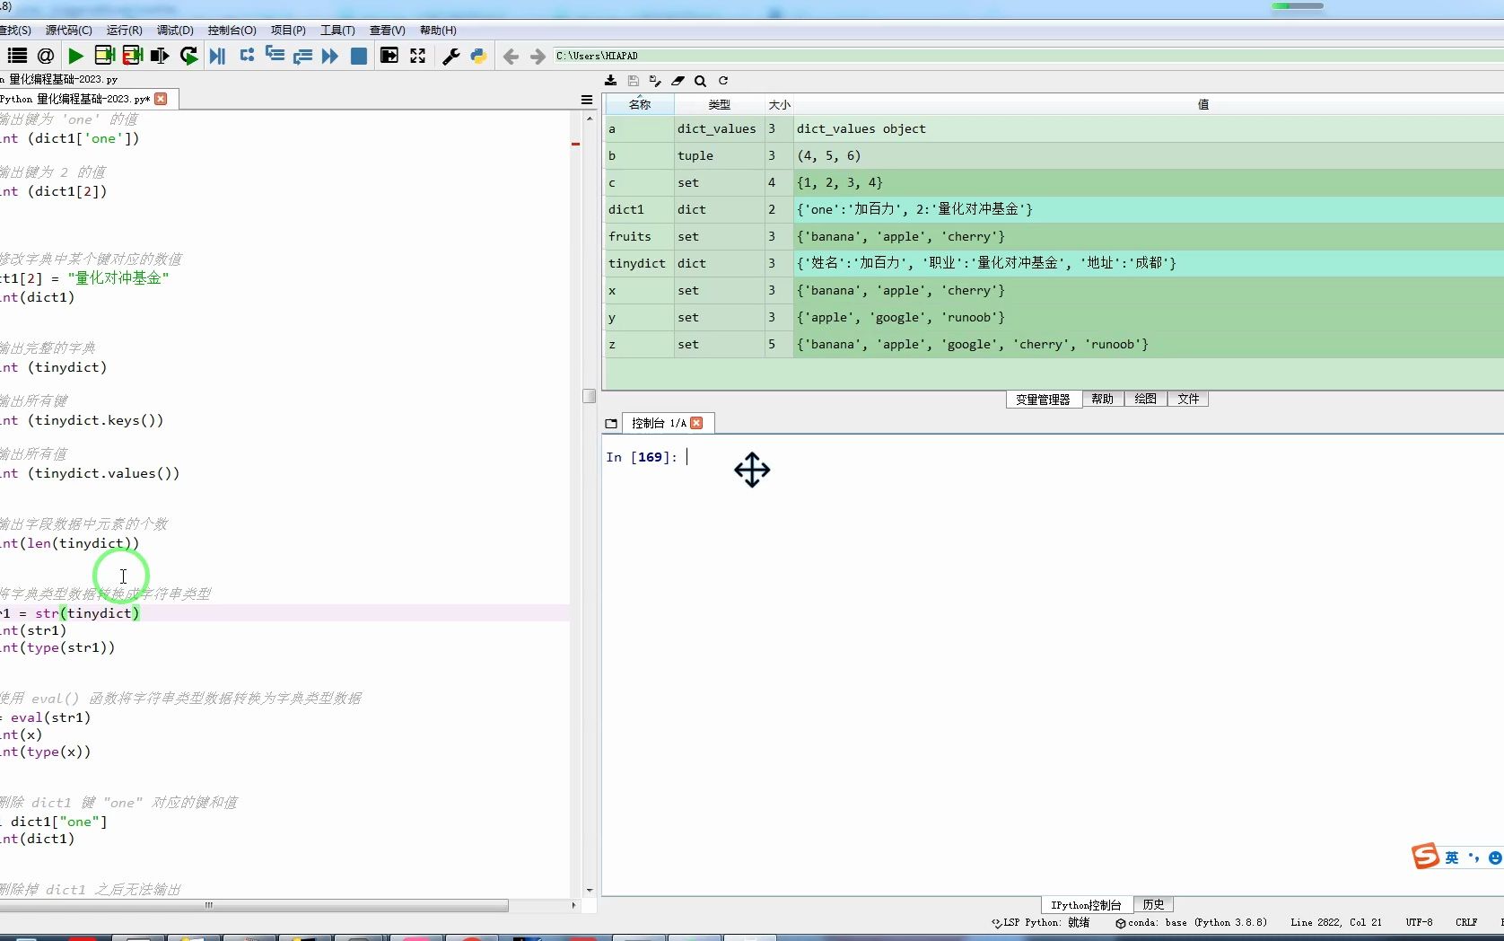Click LSP Python 就绪 status indicator
Image resolution: width=1504 pixels, height=941 pixels.
pos(1040,922)
